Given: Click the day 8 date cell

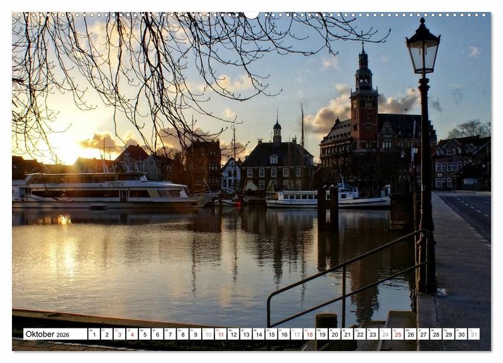Looking at the screenshot, I should (x=183, y=334).
